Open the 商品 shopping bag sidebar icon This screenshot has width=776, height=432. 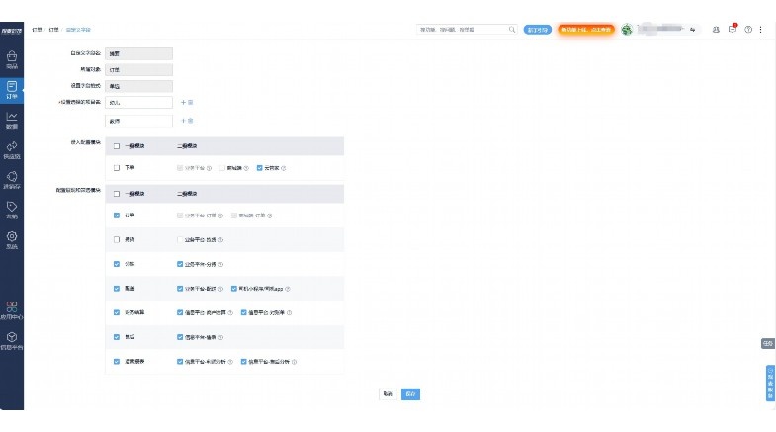12,60
